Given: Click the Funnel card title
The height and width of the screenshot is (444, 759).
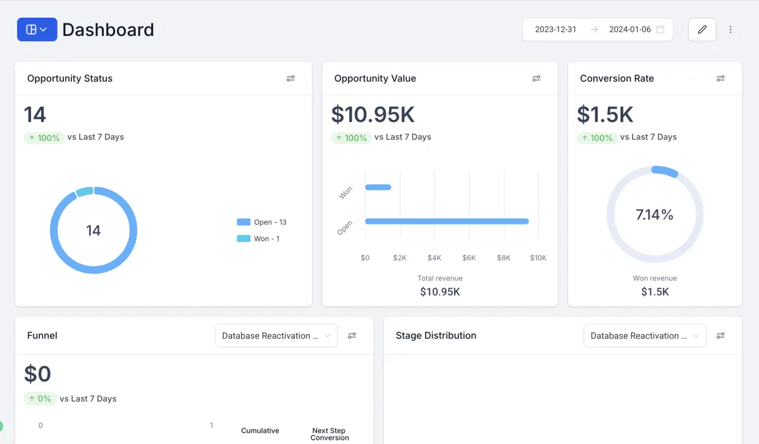Looking at the screenshot, I should (x=42, y=335).
